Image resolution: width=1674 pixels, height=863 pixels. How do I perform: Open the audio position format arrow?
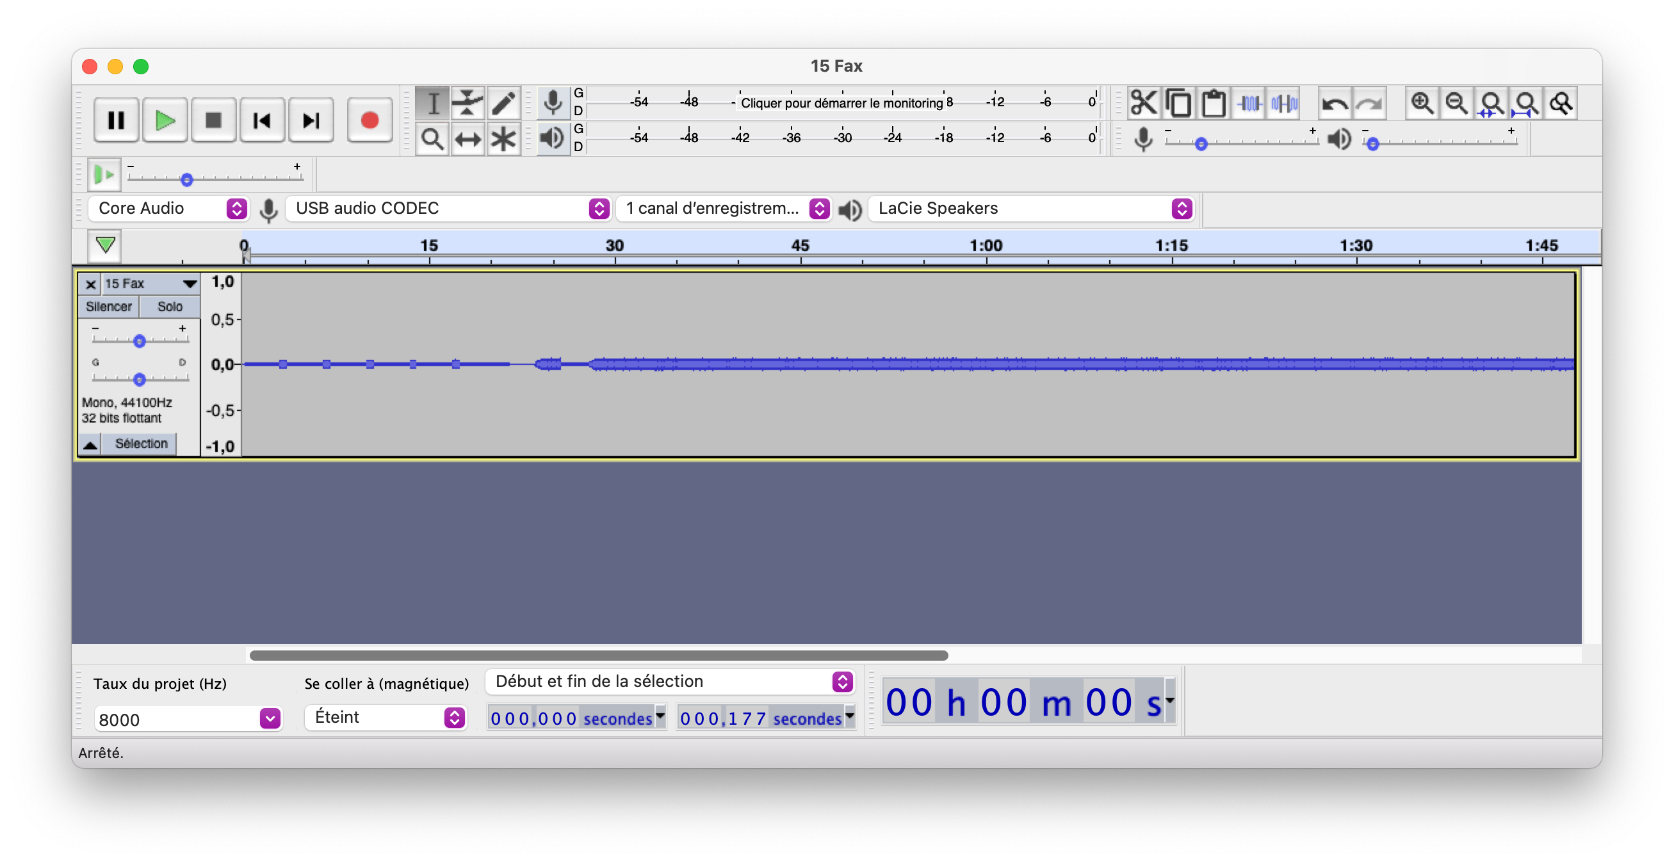point(1170,700)
